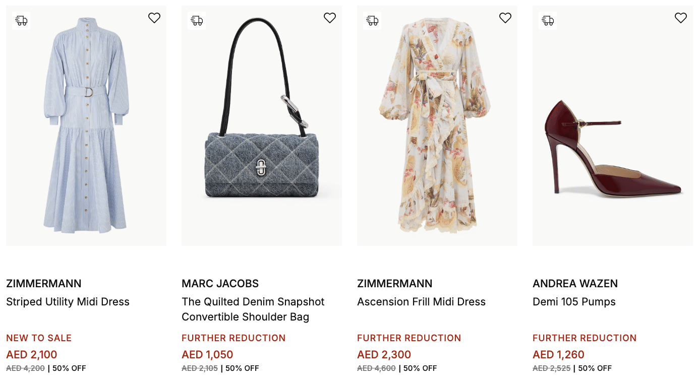Favorite the Striped Utility Midi Dress
Image resolution: width=699 pixels, height=381 pixels.
(154, 18)
